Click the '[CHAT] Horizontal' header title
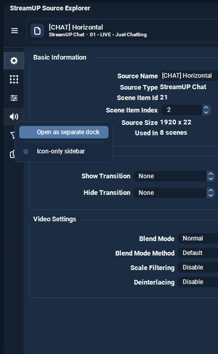This screenshot has width=218, height=354. (76, 27)
